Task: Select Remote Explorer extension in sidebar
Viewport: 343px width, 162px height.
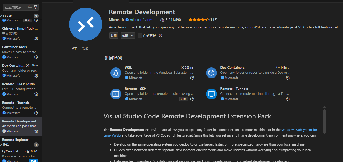Action: [x=21, y=139]
